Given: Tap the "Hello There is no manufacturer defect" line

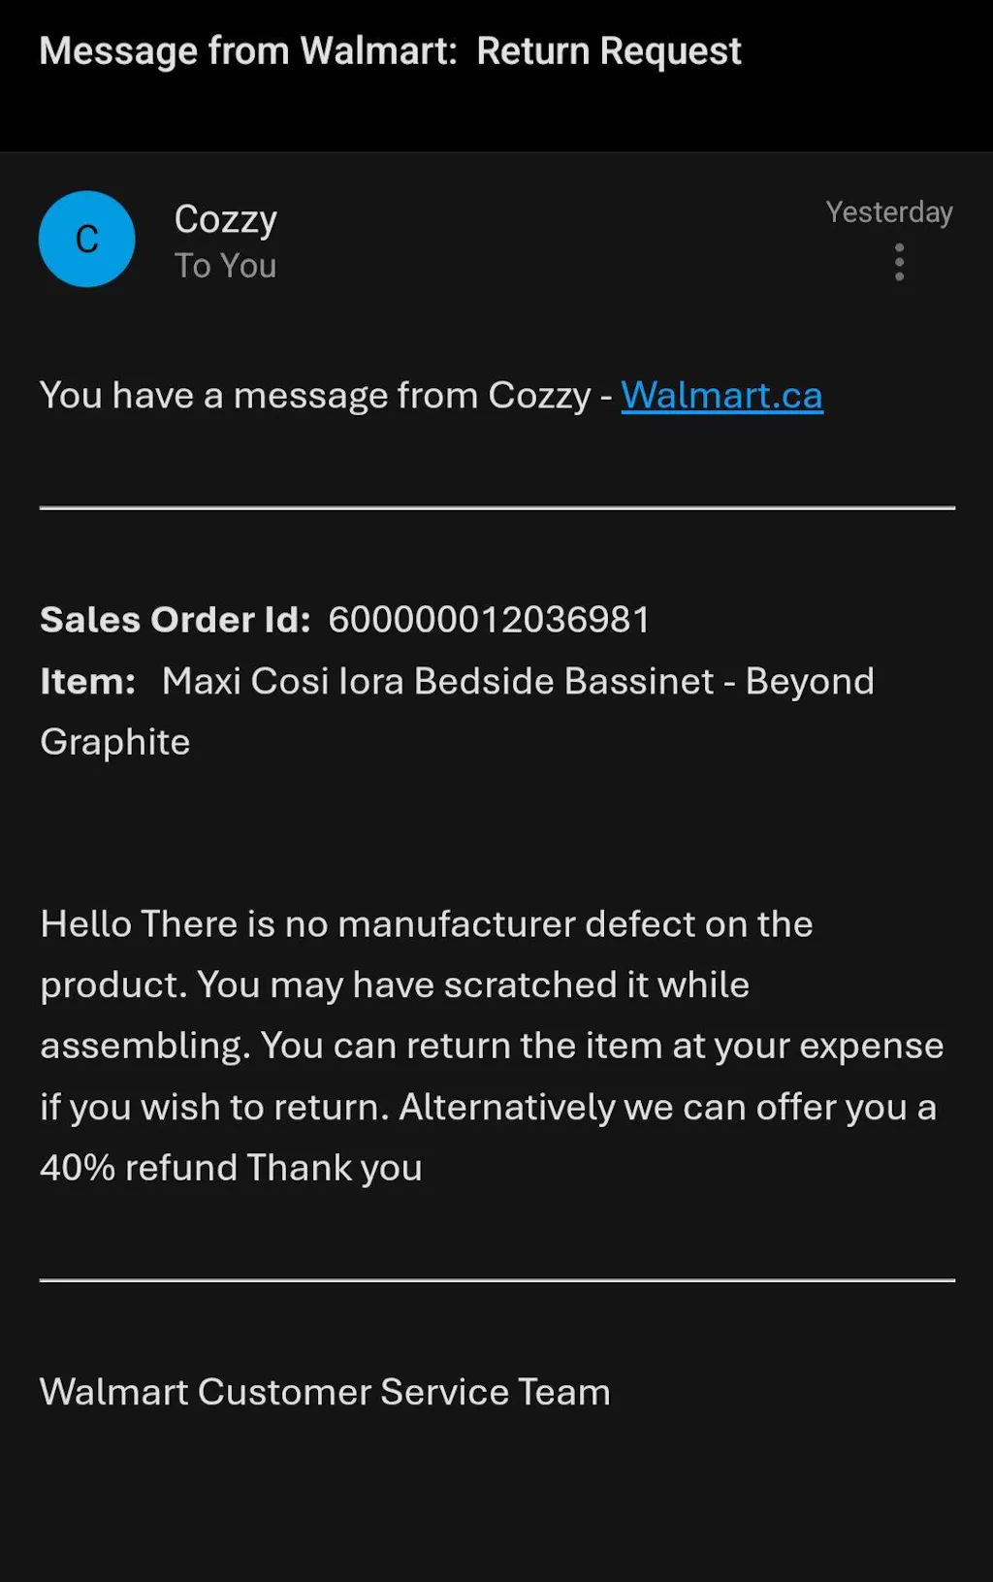Looking at the screenshot, I should pos(427,924).
